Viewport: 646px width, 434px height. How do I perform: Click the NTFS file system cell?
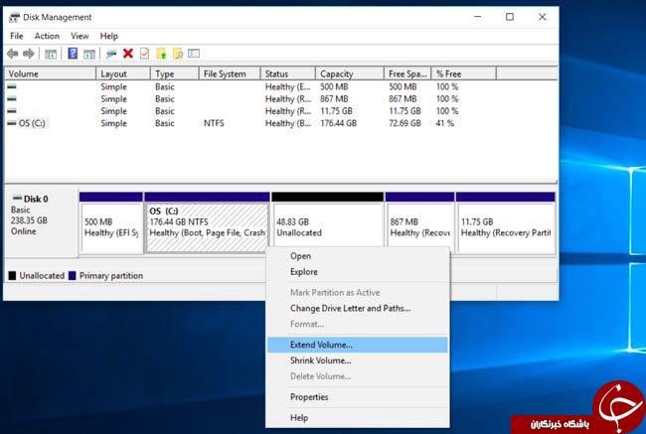(x=214, y=123)
